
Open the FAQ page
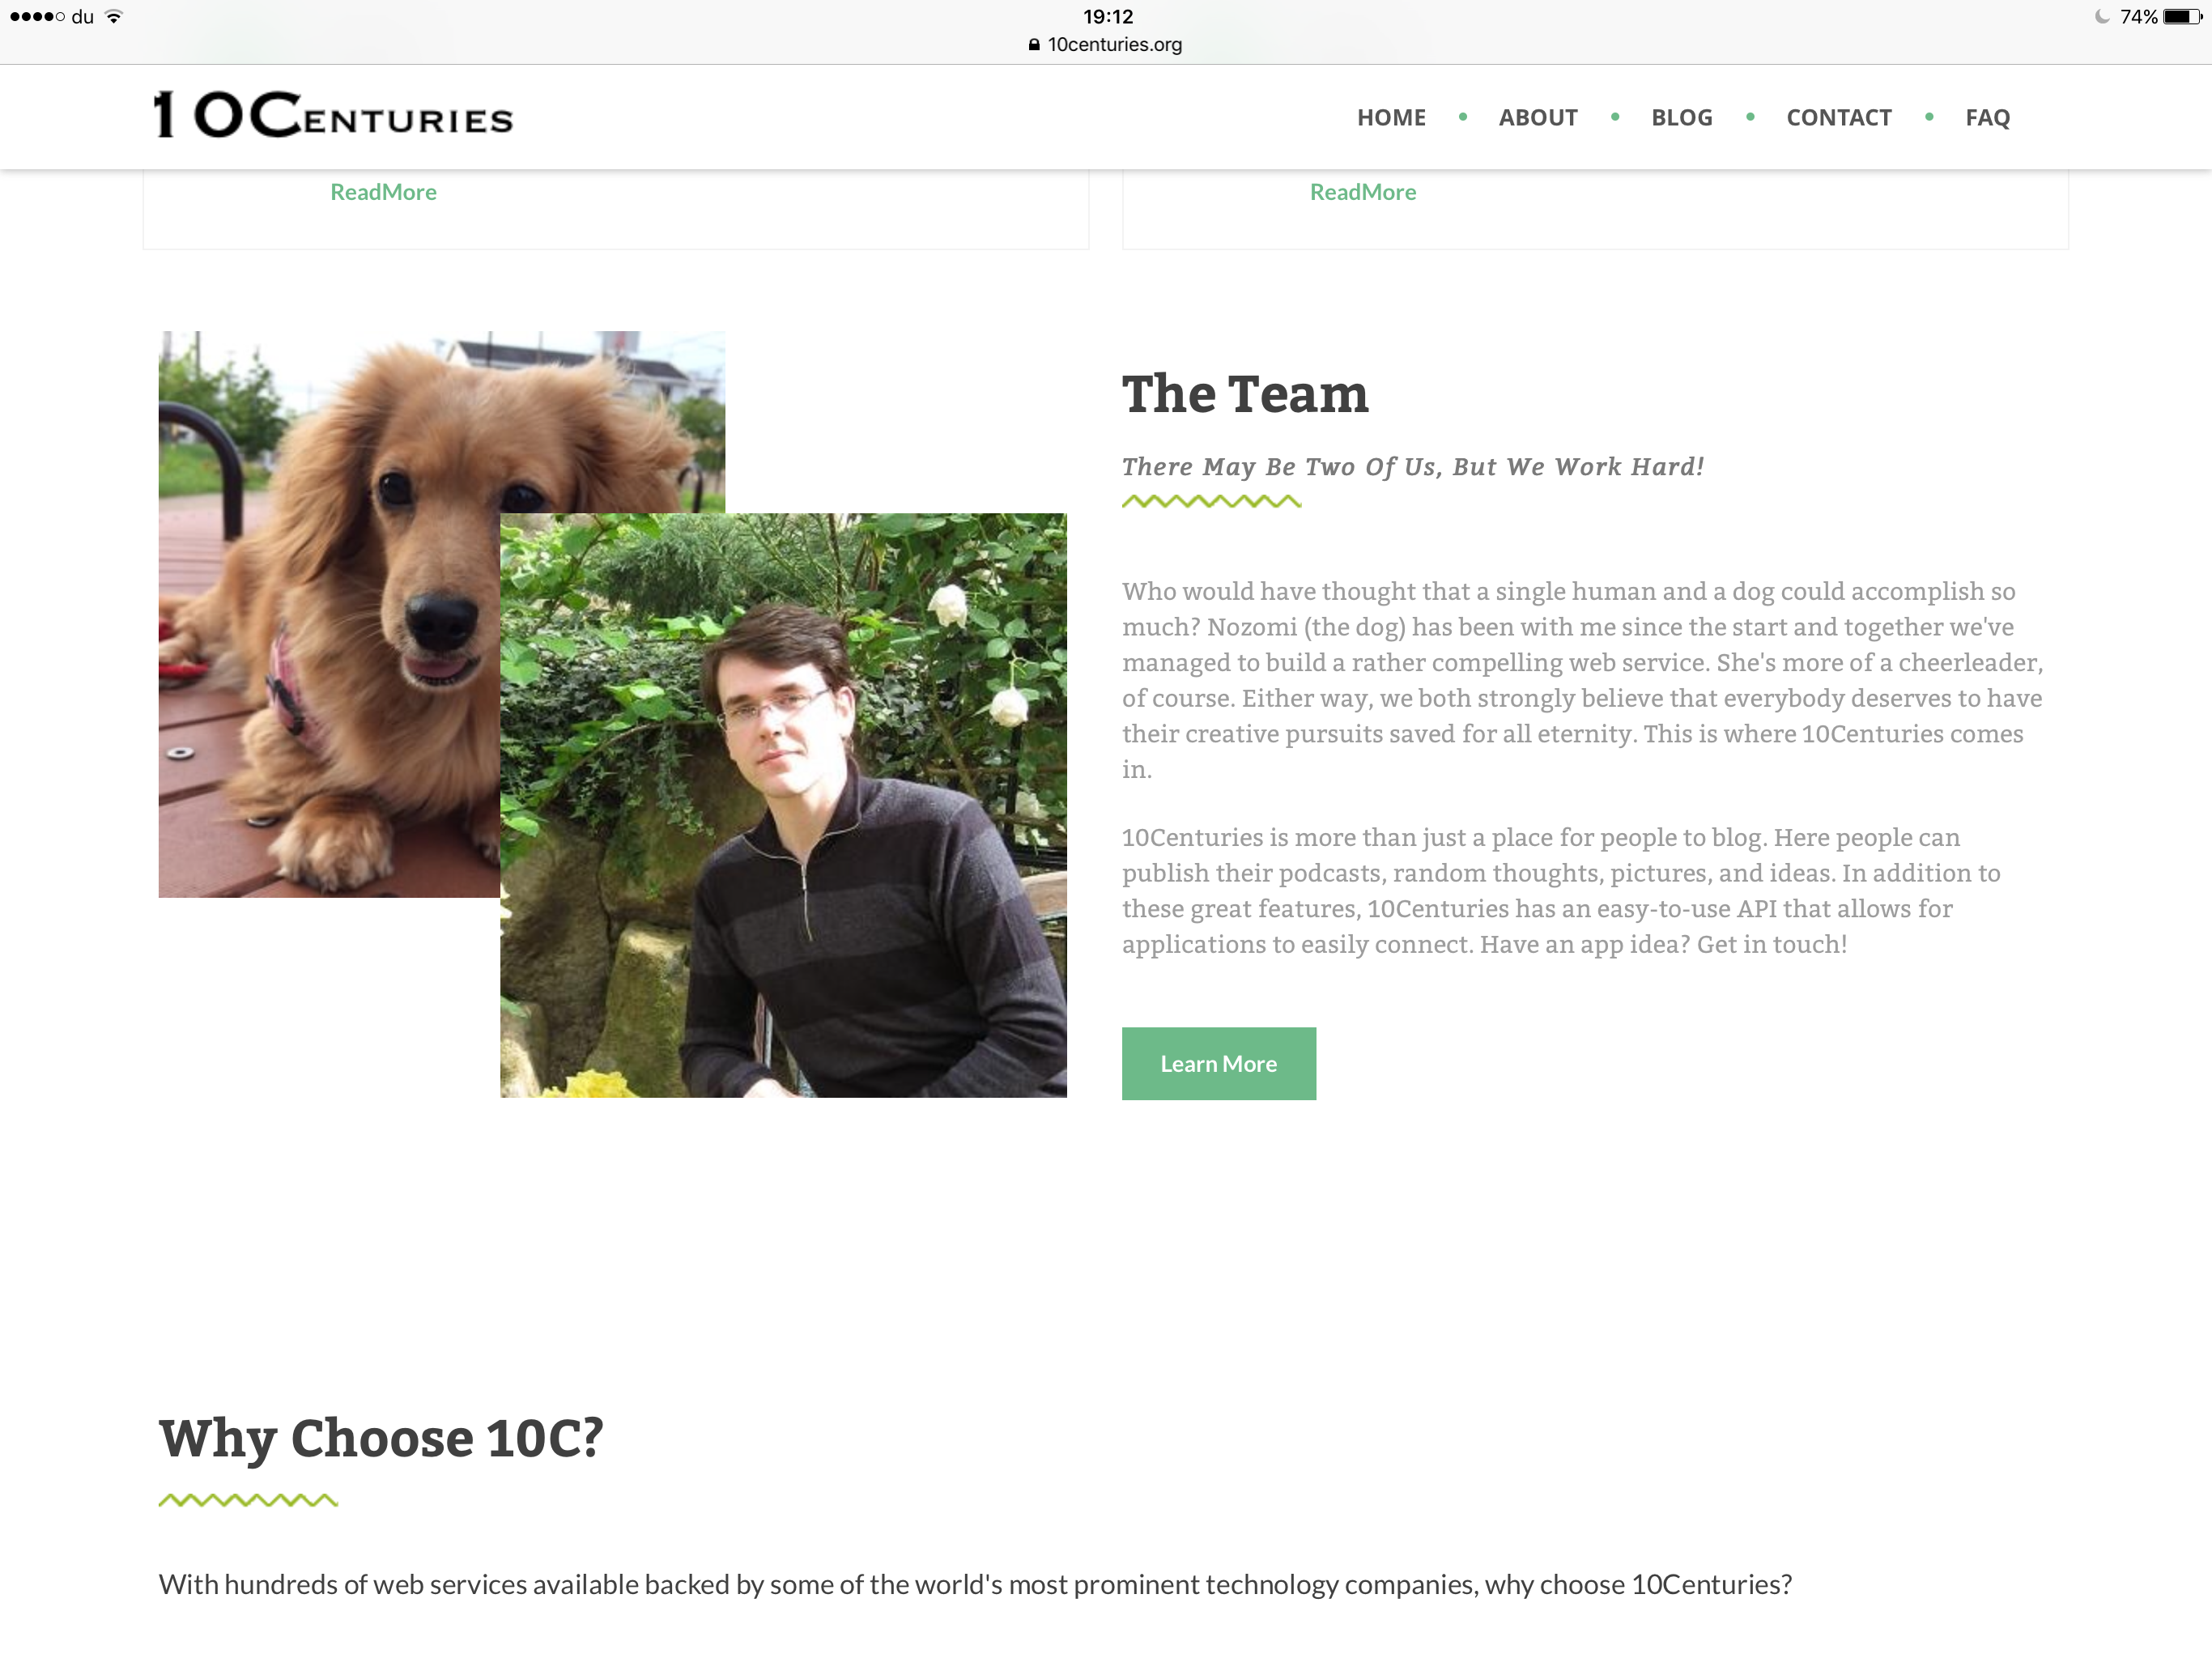(1987, 117)
